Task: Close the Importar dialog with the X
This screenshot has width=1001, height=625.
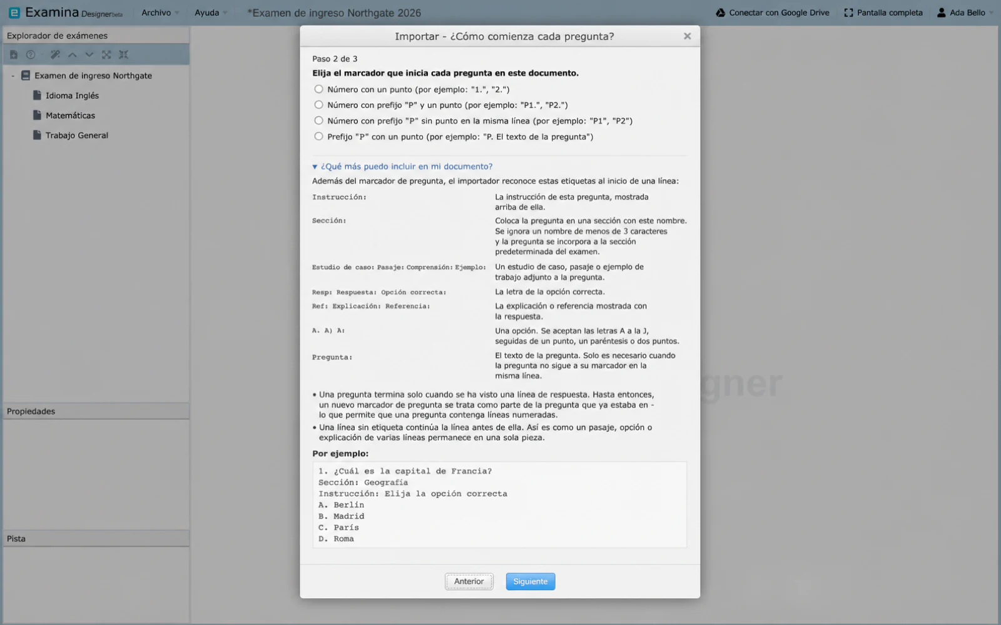Action: pos(688,36)
